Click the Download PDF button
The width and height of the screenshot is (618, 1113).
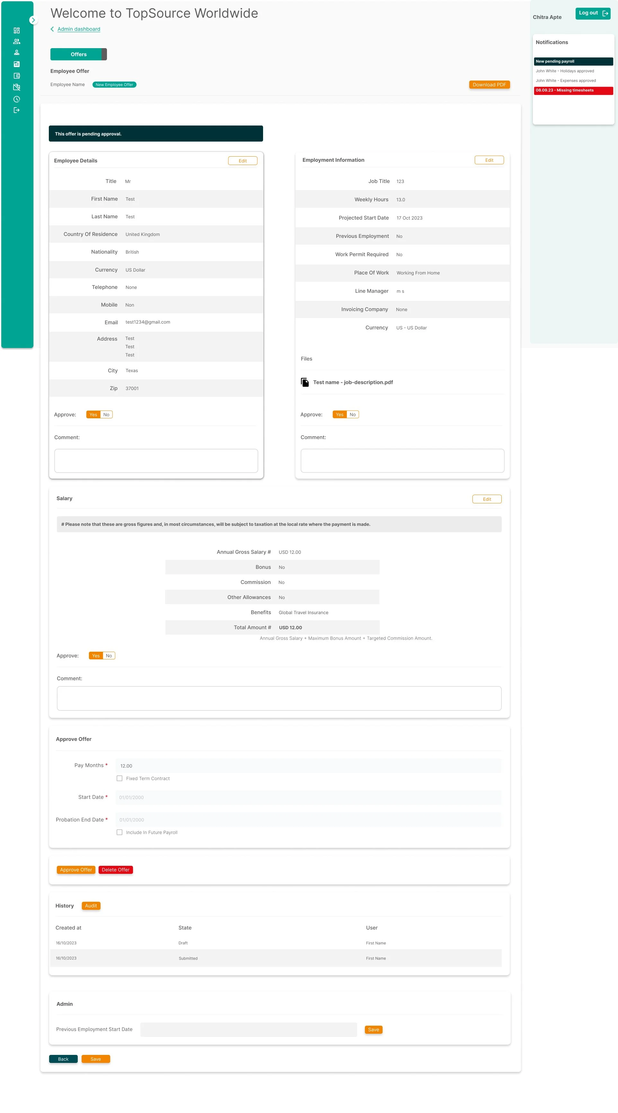pos(489,84)
